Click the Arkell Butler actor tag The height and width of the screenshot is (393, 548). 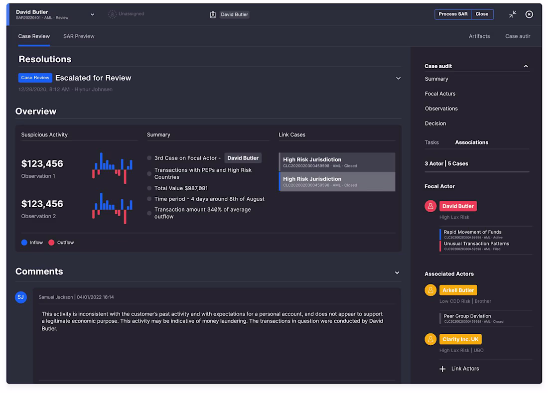(458, 290)
